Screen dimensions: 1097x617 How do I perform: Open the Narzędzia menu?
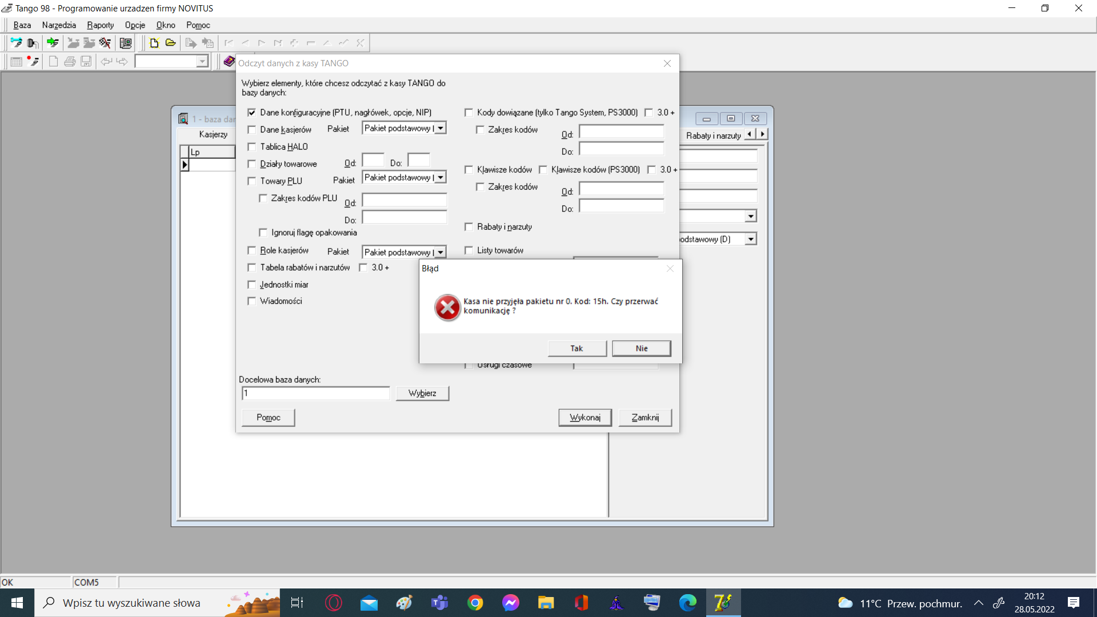pos(59,25)
